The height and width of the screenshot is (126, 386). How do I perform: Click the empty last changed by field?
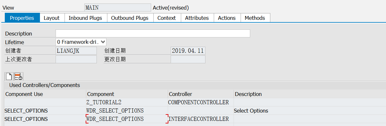coord(76,59)
